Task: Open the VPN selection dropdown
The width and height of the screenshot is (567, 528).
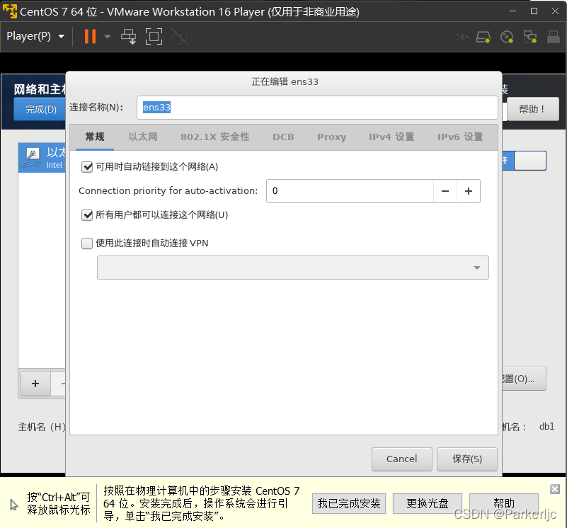Action: pyautogui.click(x=292, y=268)
